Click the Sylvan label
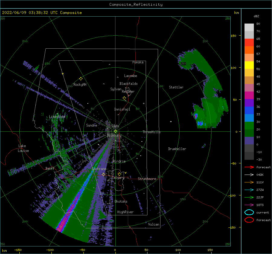Image resolution: width=272 pixels, height=254 pixels. (116, 89)
